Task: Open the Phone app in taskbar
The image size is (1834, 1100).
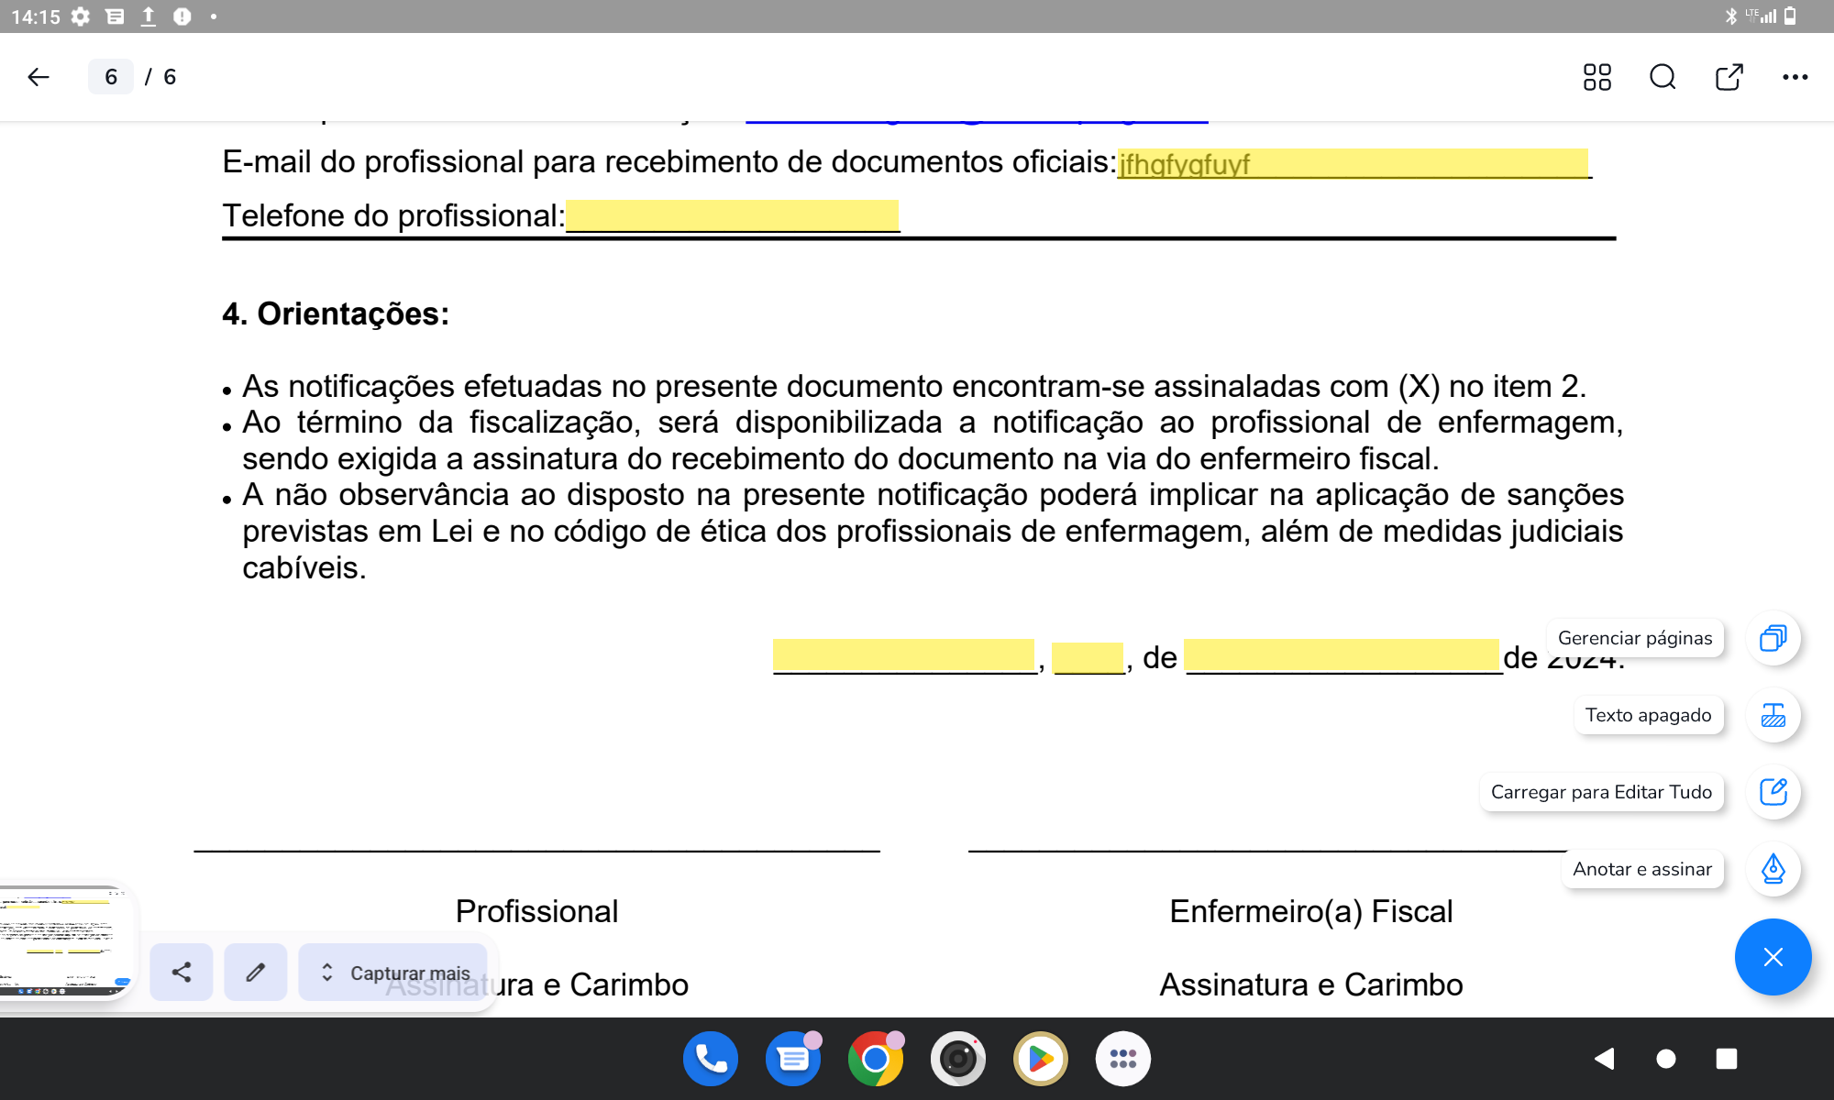Action: coord(711,1059)
